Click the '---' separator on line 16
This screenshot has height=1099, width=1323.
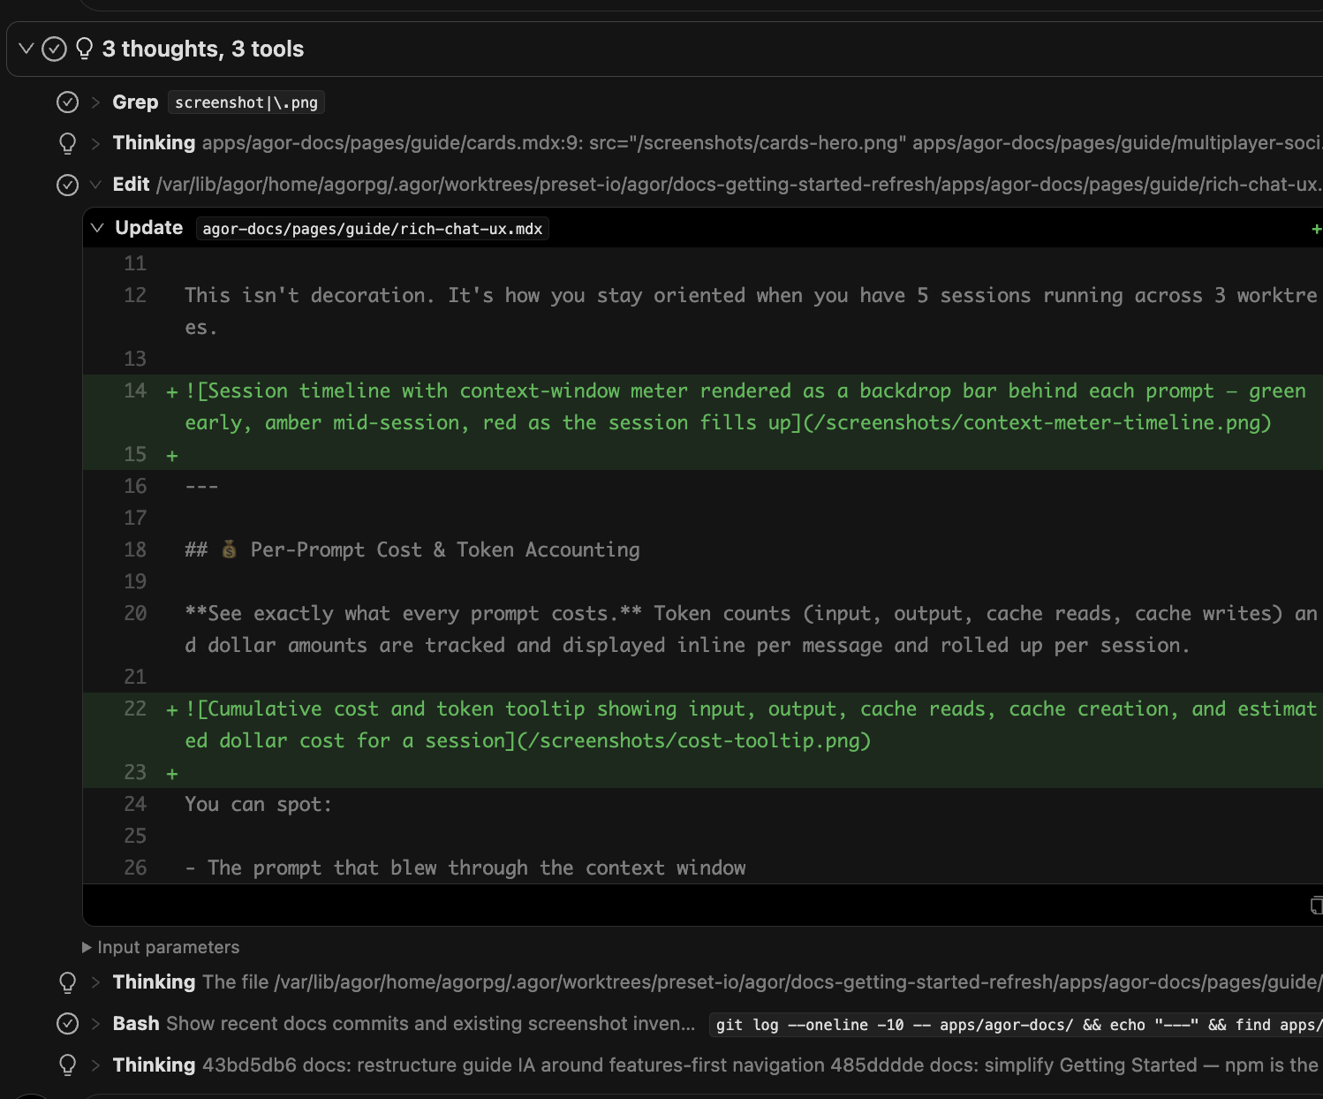click(x=201, y=486)
